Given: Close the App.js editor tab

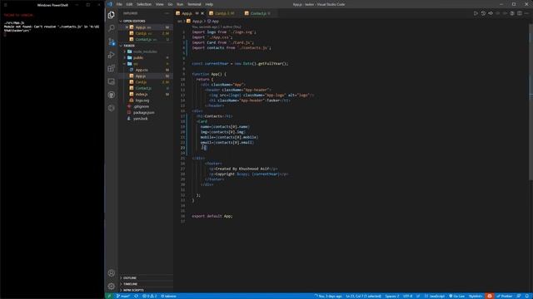Looking at the screenshot, I should [202, 13].
